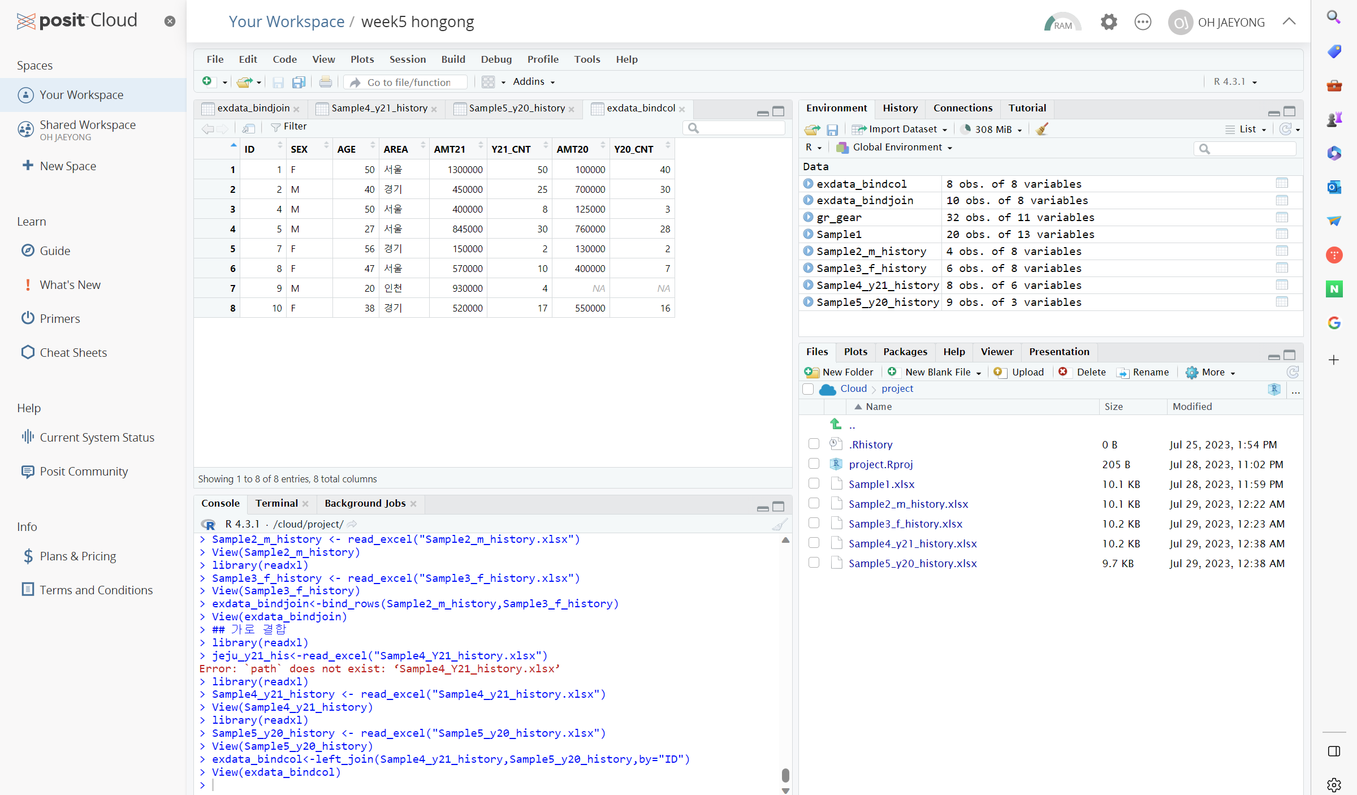Click the clear console broom icon
Viewport: 1357px width, 795px height.
click(x=780, y=525)
